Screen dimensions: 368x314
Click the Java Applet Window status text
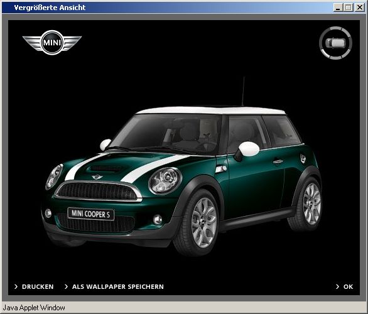(x=34, y=308)
